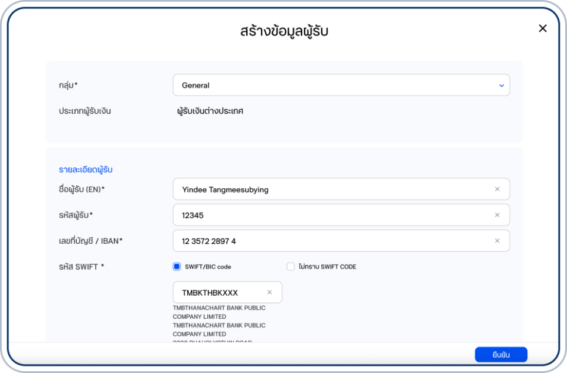Dismiss the สร้างข้อมูลผู้รับ dialog with X
Image resolution: width=567 pixels, height=373 pixels.
coord(543,28)
